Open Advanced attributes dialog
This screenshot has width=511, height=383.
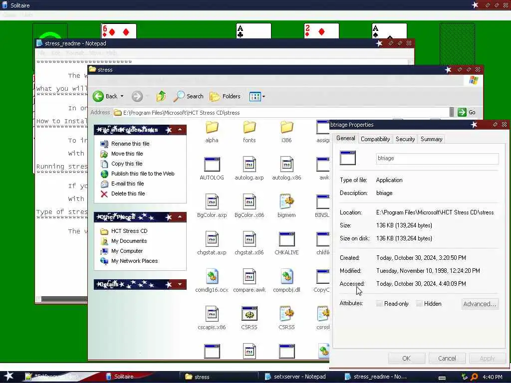click(x=480, y=304)
